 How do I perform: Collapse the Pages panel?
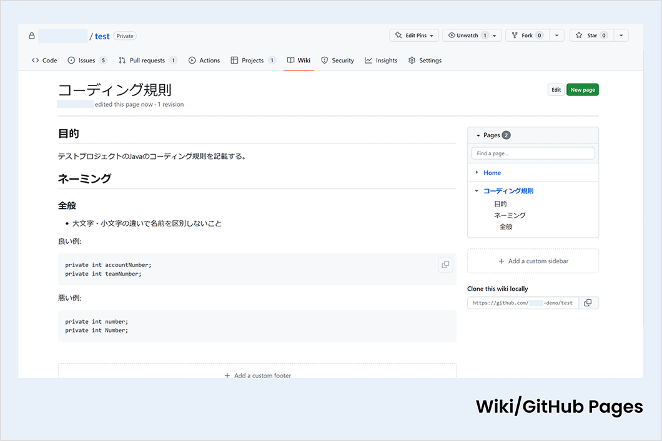click(478, 135)
